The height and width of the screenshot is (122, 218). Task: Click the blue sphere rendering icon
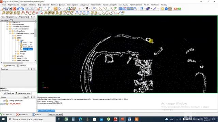166,9
